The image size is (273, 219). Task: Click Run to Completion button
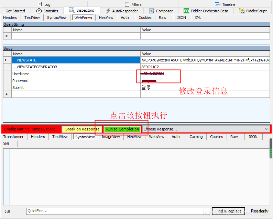click(122, 129)
